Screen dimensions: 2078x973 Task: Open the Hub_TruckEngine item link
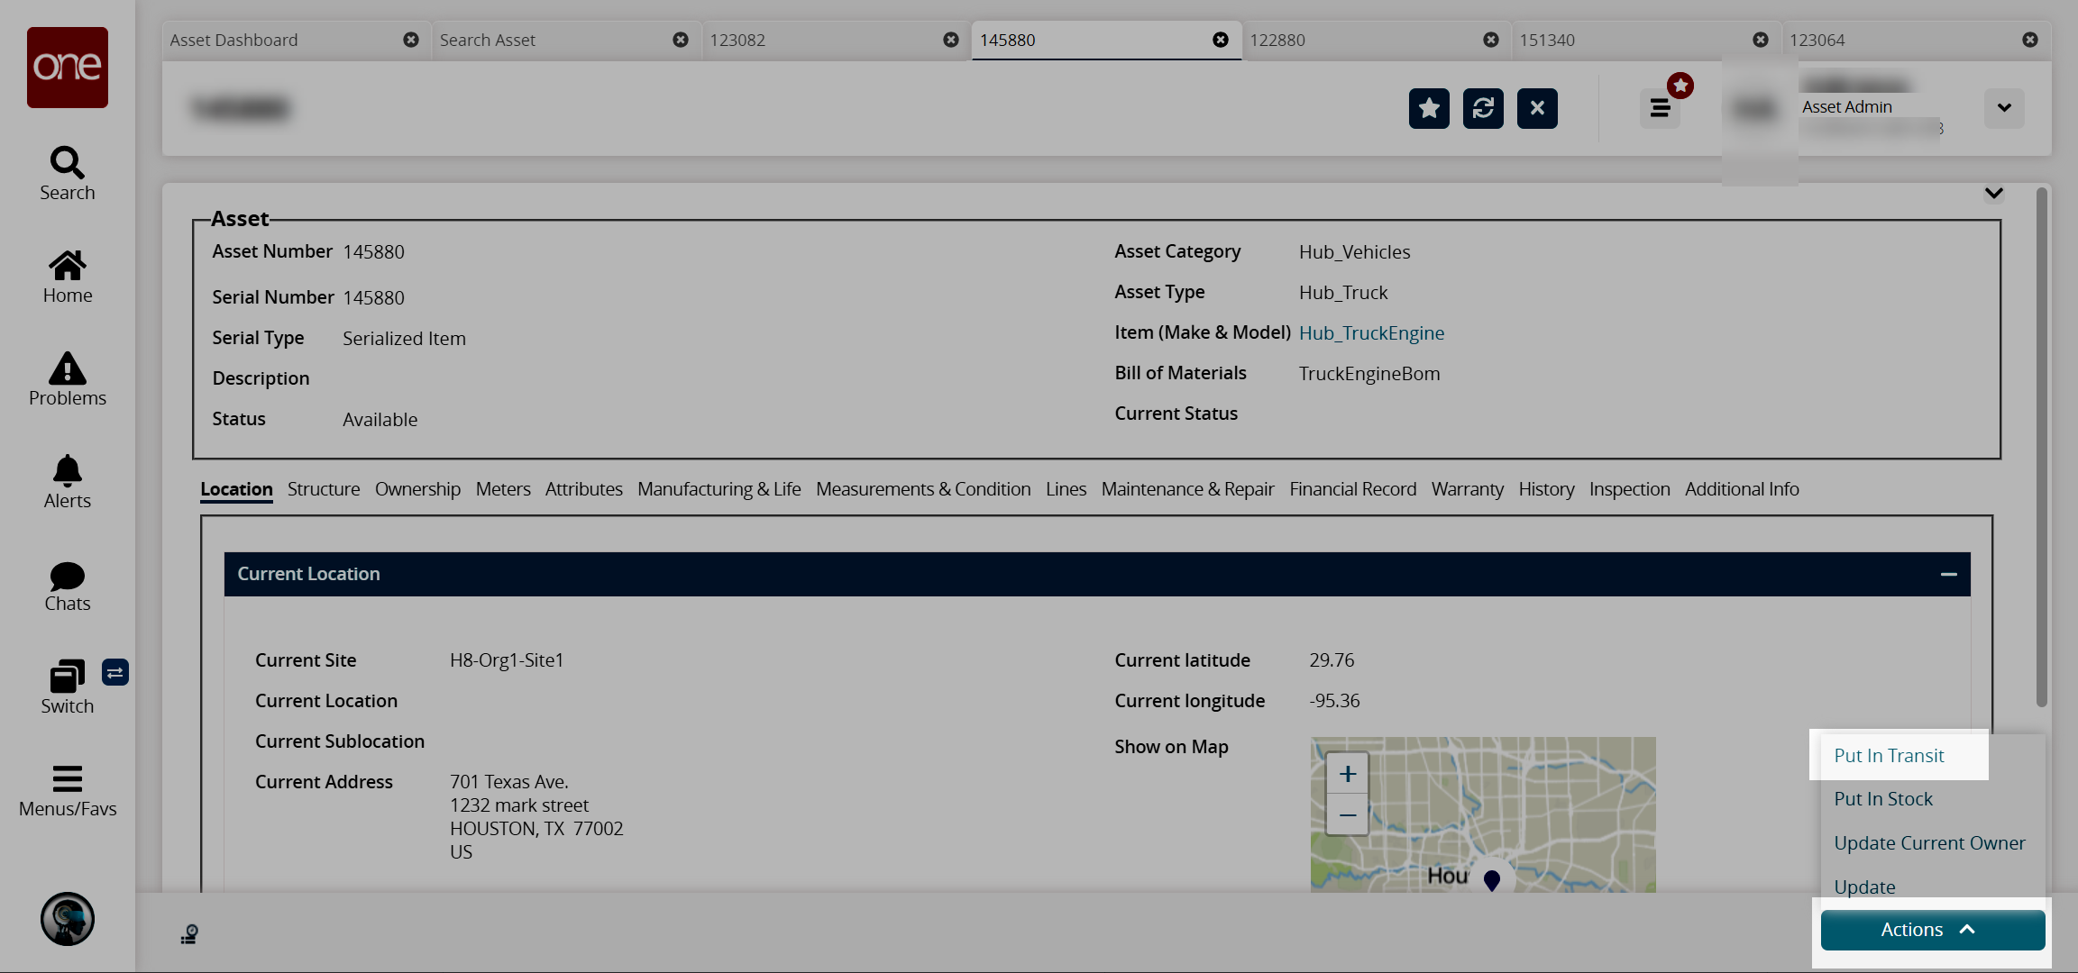click(1371, 333)
